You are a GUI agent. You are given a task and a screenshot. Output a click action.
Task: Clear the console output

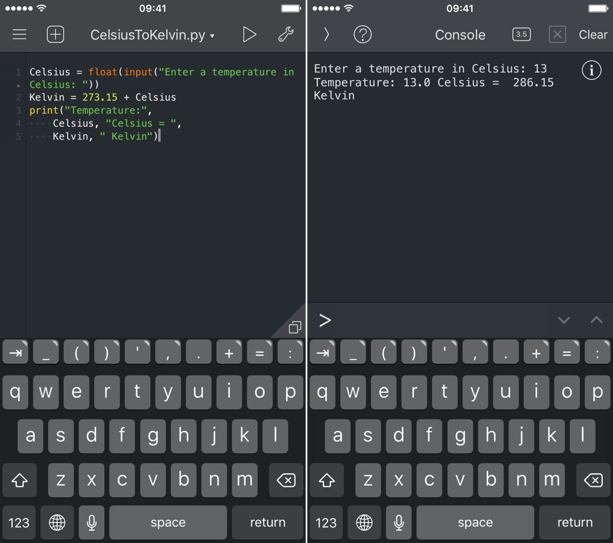(x=593, y=35)
